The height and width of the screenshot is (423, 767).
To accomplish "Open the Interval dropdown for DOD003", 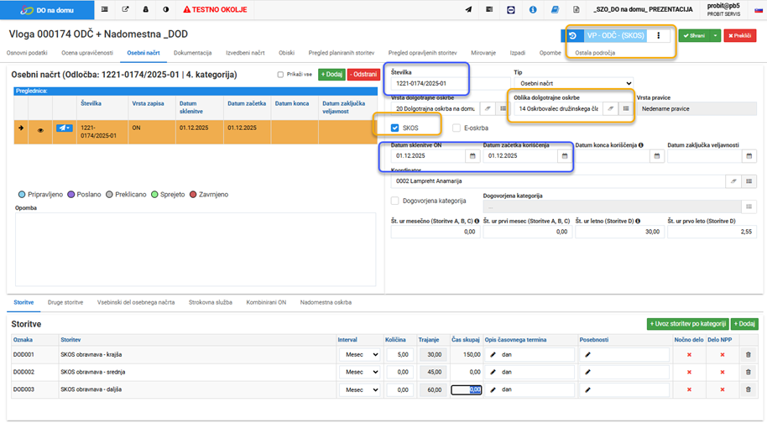I will click(x=360, y=390).
